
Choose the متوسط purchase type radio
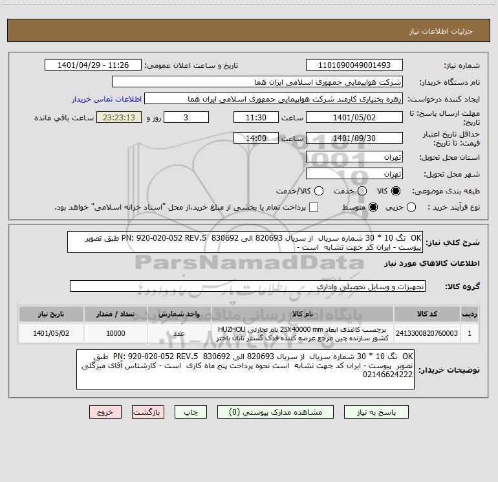(x=373, y=208)
